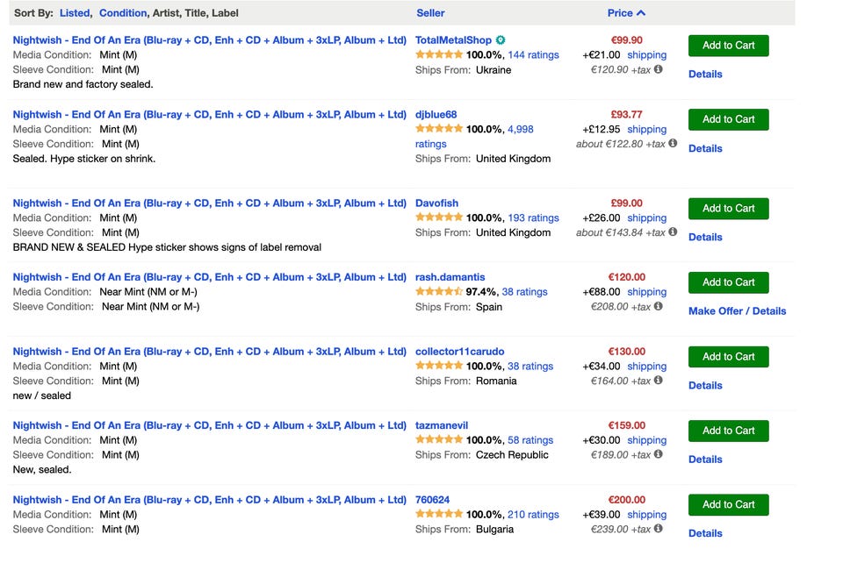Toggle the Price column sort arrow
The width and height of the screenshot is (843, 563).
641,13
